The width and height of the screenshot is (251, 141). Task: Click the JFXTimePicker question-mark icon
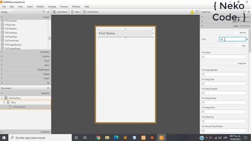(x=2, y=41)
